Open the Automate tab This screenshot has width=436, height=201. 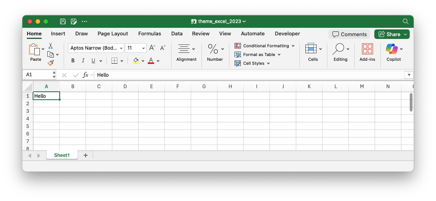(253, 33)
